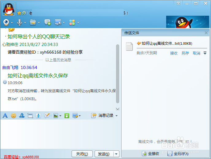
Task: Open the music share green note icon
Action: [x=67, y=116]
